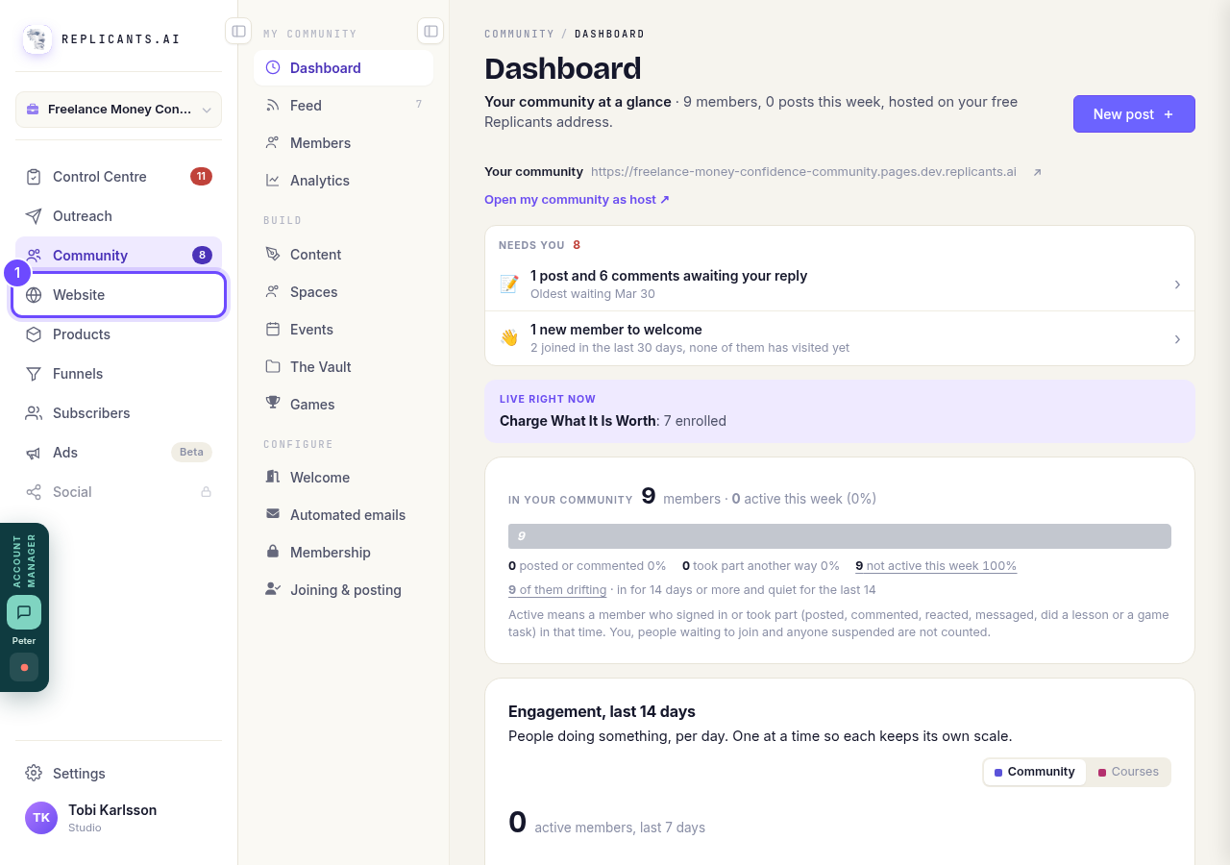Open the external link icon beside the community URL

coord(1037,172)
